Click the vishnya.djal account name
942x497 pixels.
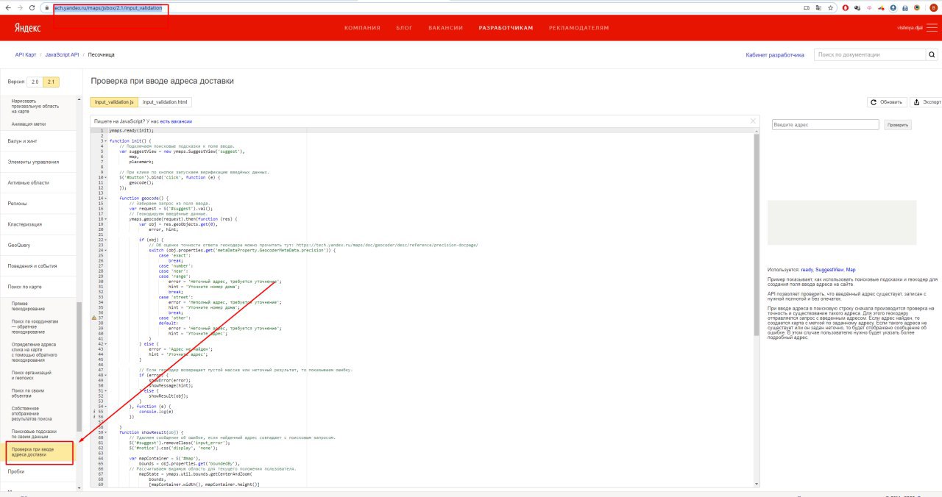(910, 28)
